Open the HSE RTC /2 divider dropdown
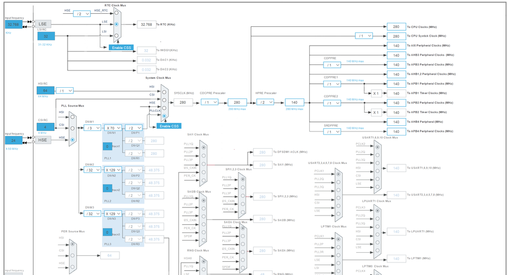Image resolution: width=508 pixels, height=275 pixels. tap(82, 14)
